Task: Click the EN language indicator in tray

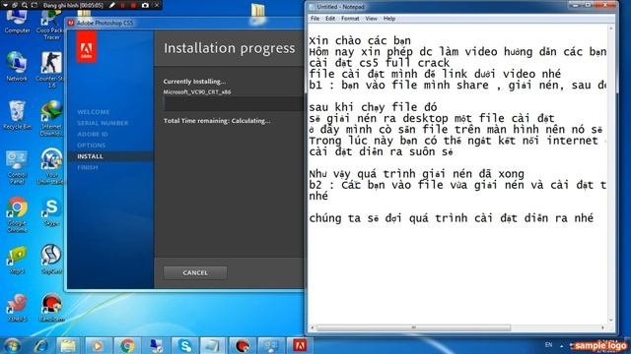Action: pyautogui.click(x=548, y=345)
